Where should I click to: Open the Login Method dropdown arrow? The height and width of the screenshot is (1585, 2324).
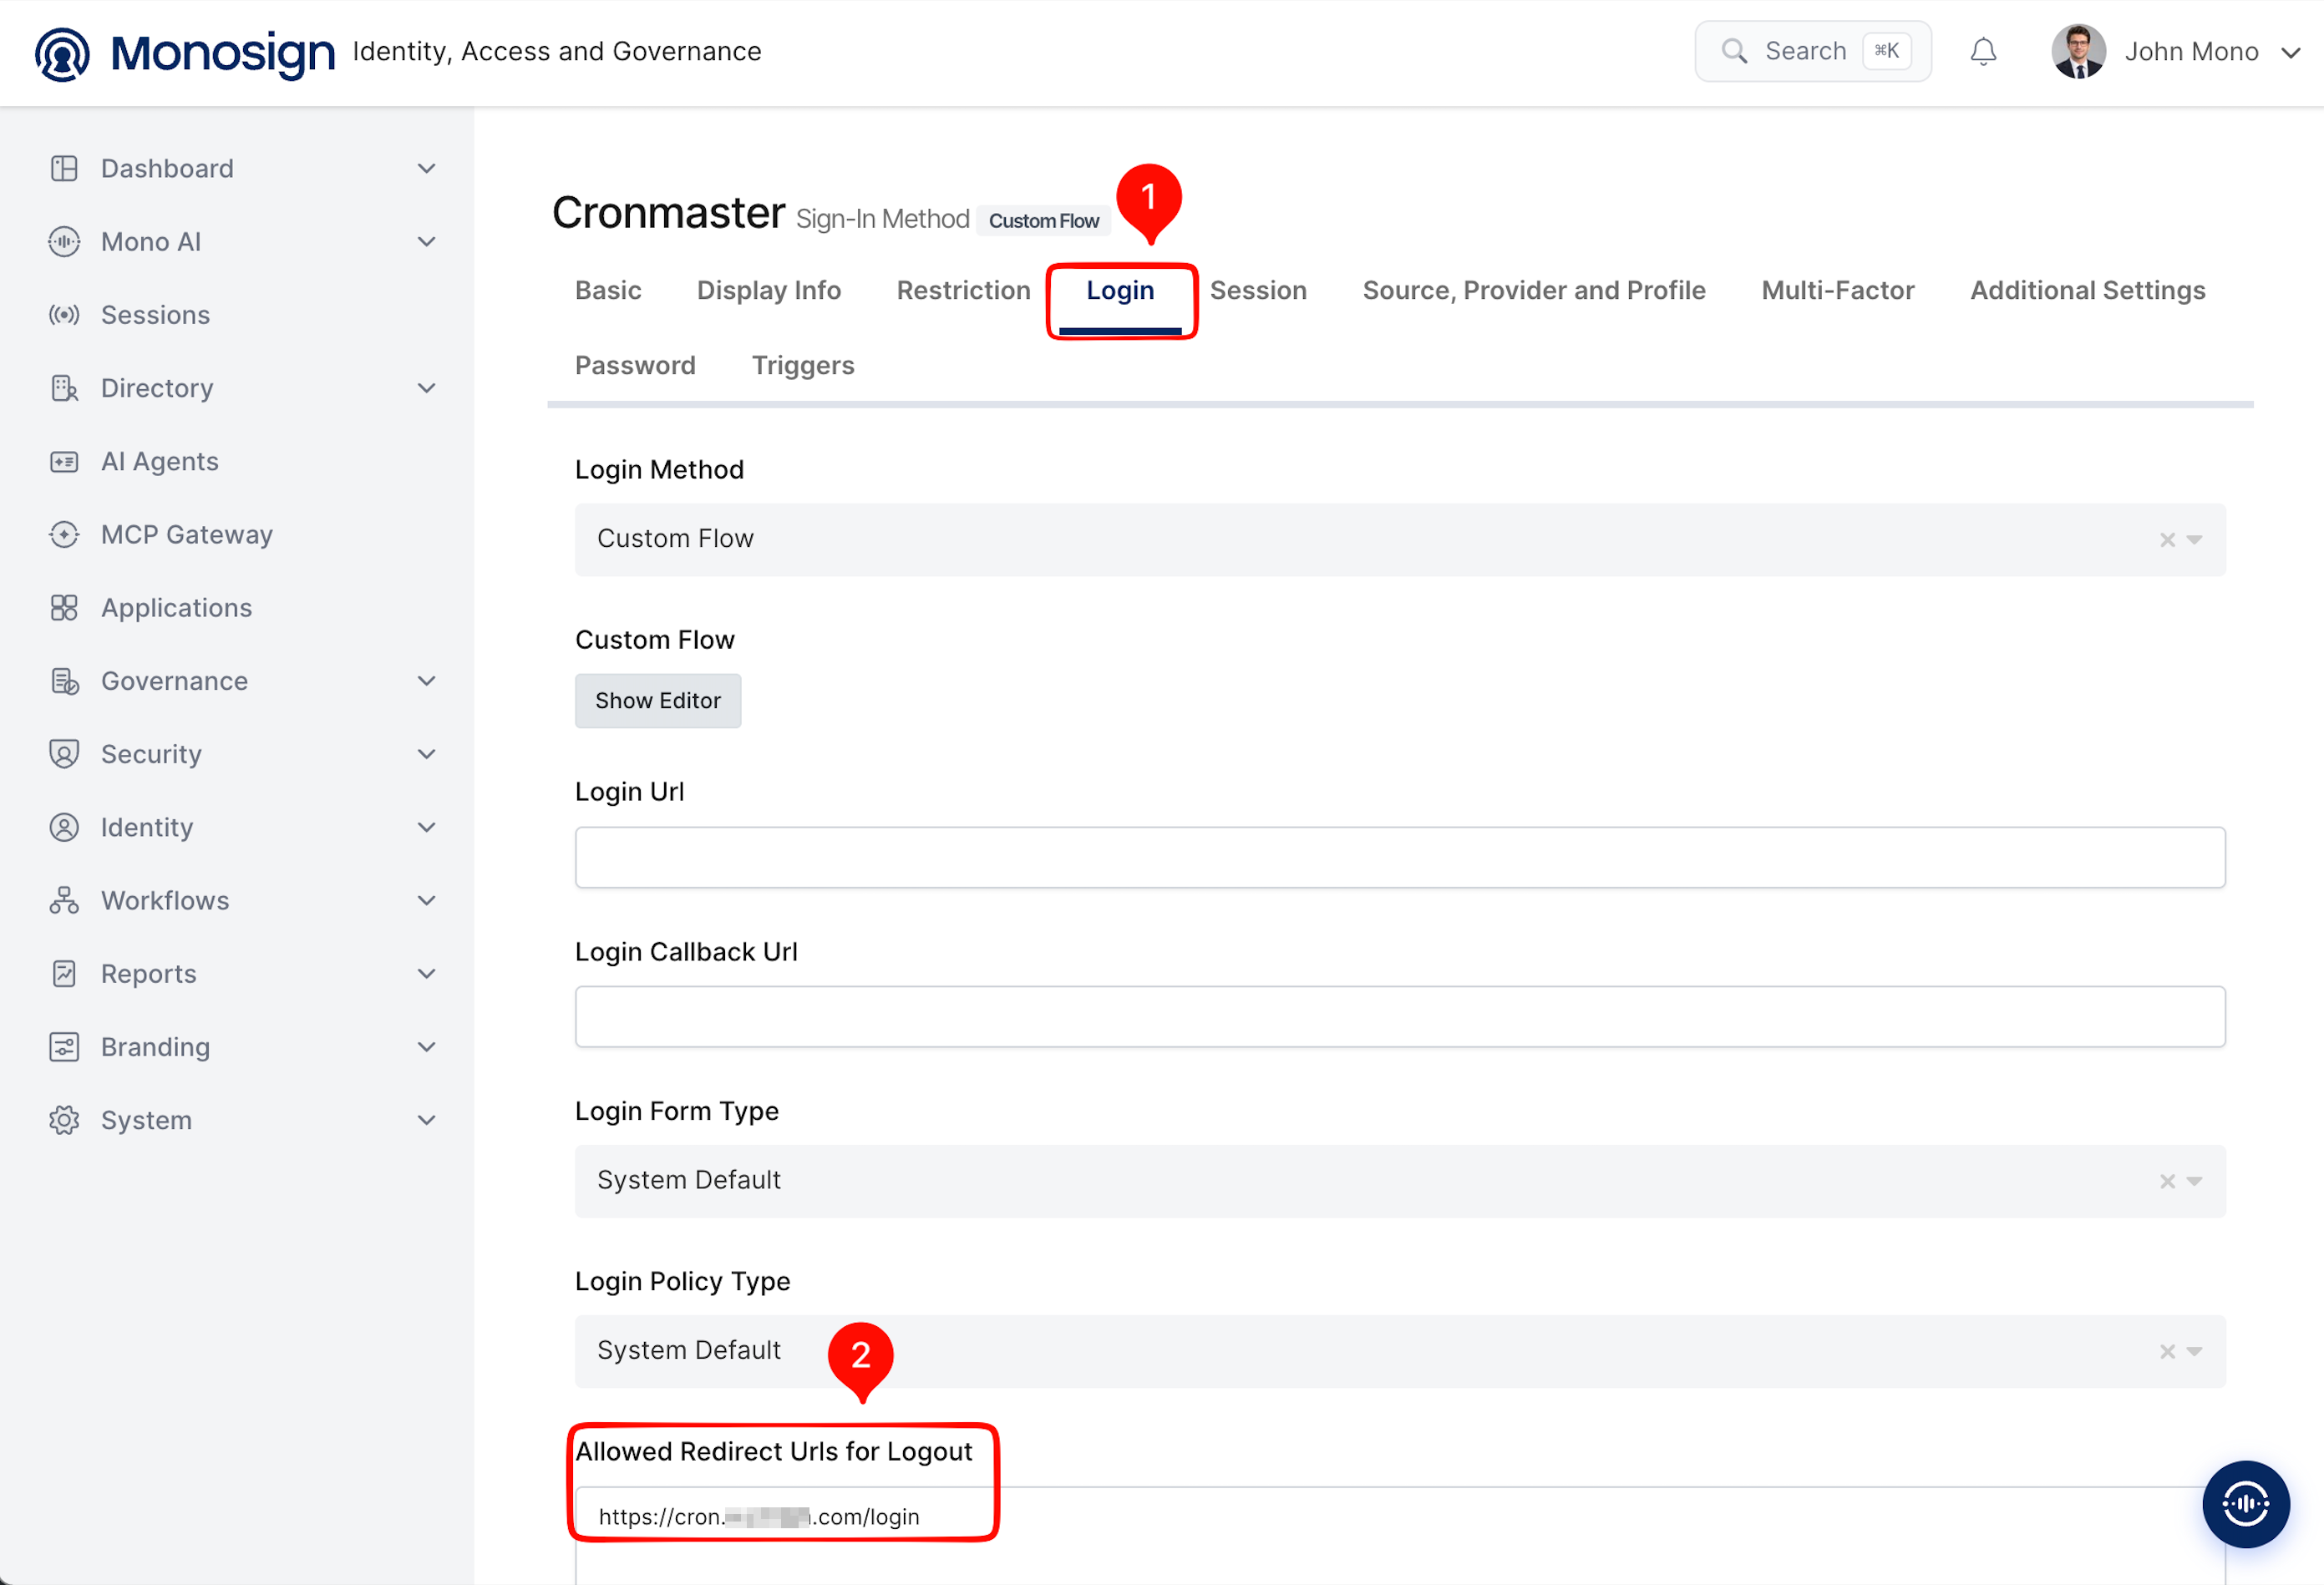2194,539
